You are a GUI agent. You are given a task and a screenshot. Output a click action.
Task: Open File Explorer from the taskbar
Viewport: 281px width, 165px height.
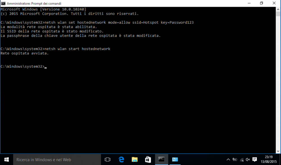135,159
